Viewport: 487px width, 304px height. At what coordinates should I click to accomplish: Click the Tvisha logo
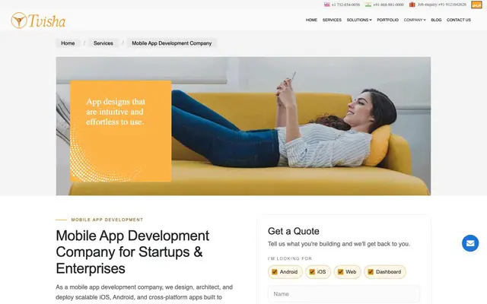pos(38,21)
